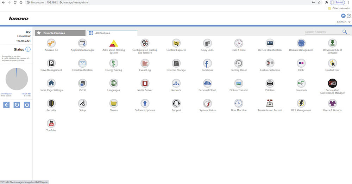
Task: Click the home icon in header
Action: (343, 16)
